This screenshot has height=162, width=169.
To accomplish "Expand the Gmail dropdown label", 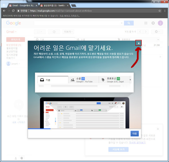I will pos(11,32).
